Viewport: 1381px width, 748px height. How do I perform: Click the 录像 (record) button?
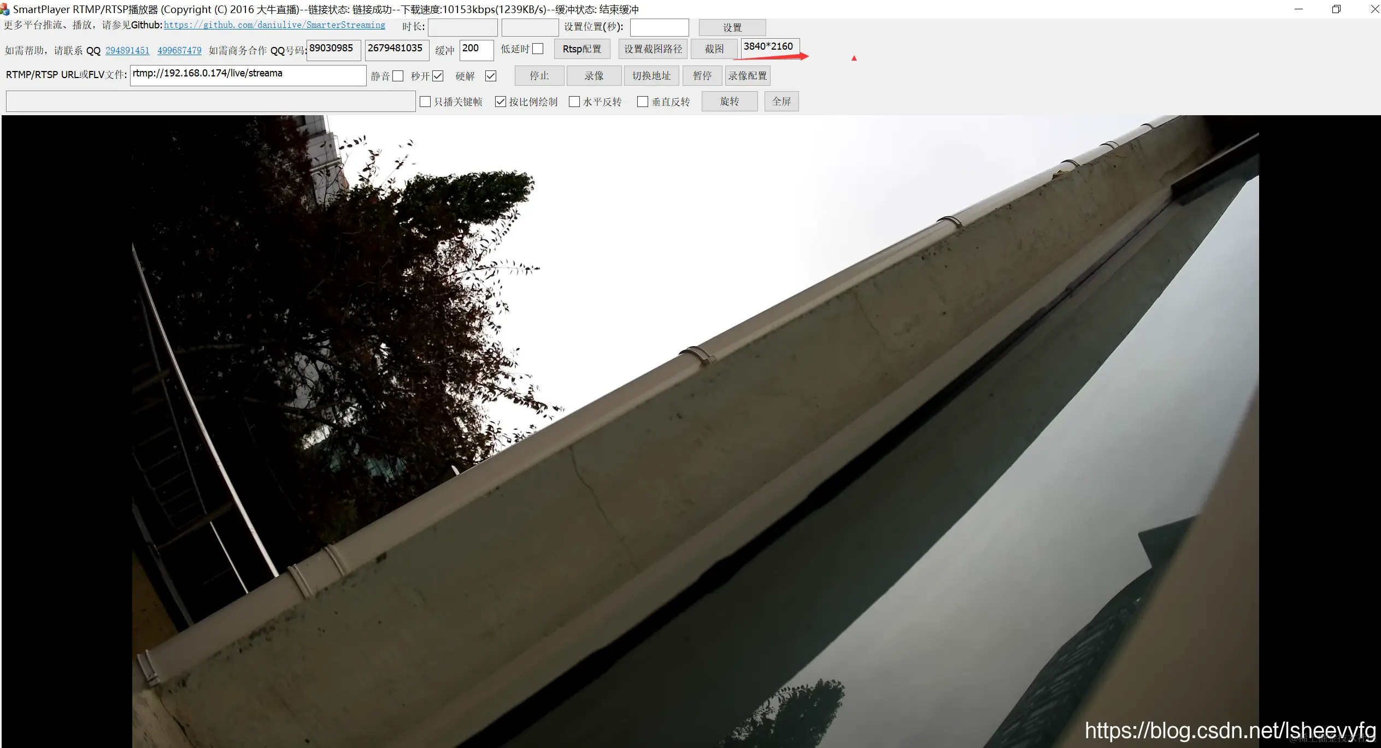tap(593, 76)
